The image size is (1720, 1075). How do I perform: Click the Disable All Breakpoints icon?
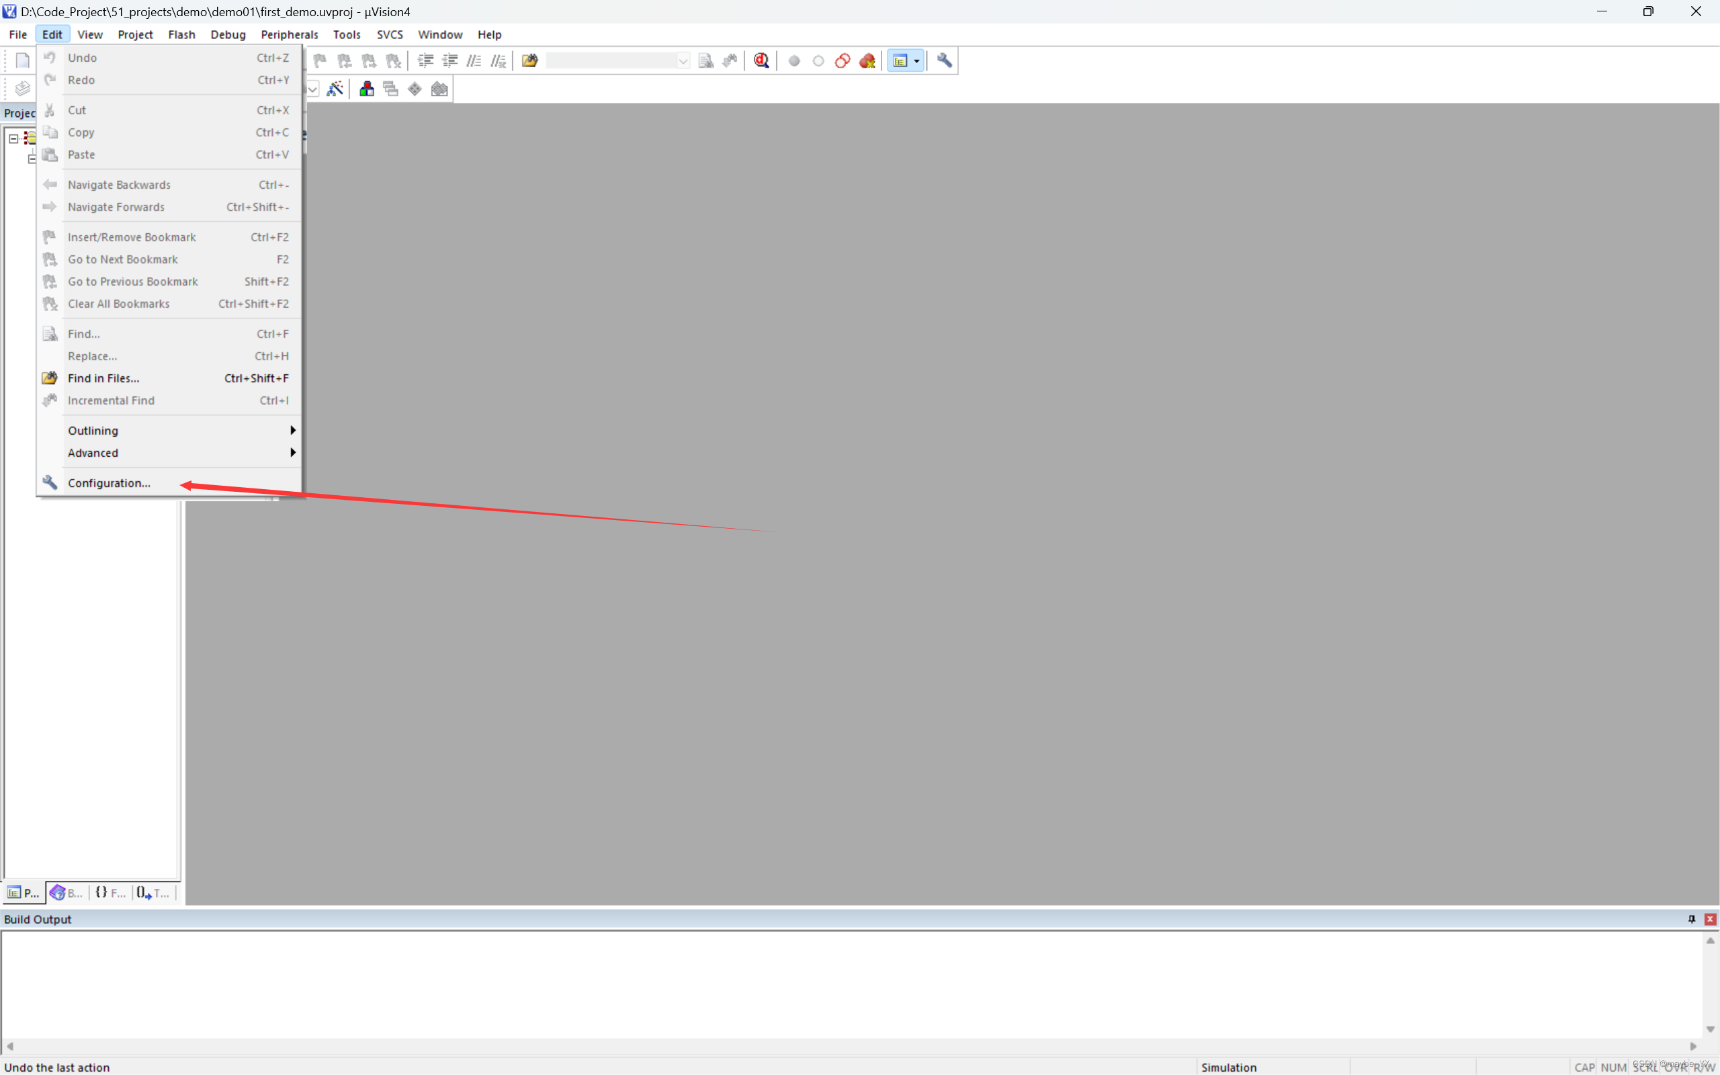click(843, 61)
